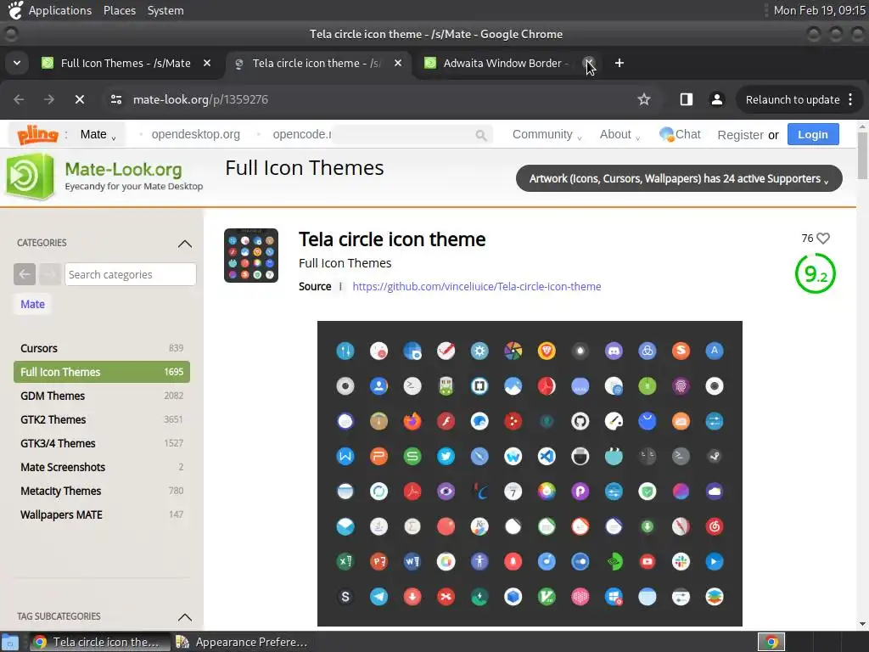
Task: Click the icon preview screenshot
Action: click(x=530, y=474)
